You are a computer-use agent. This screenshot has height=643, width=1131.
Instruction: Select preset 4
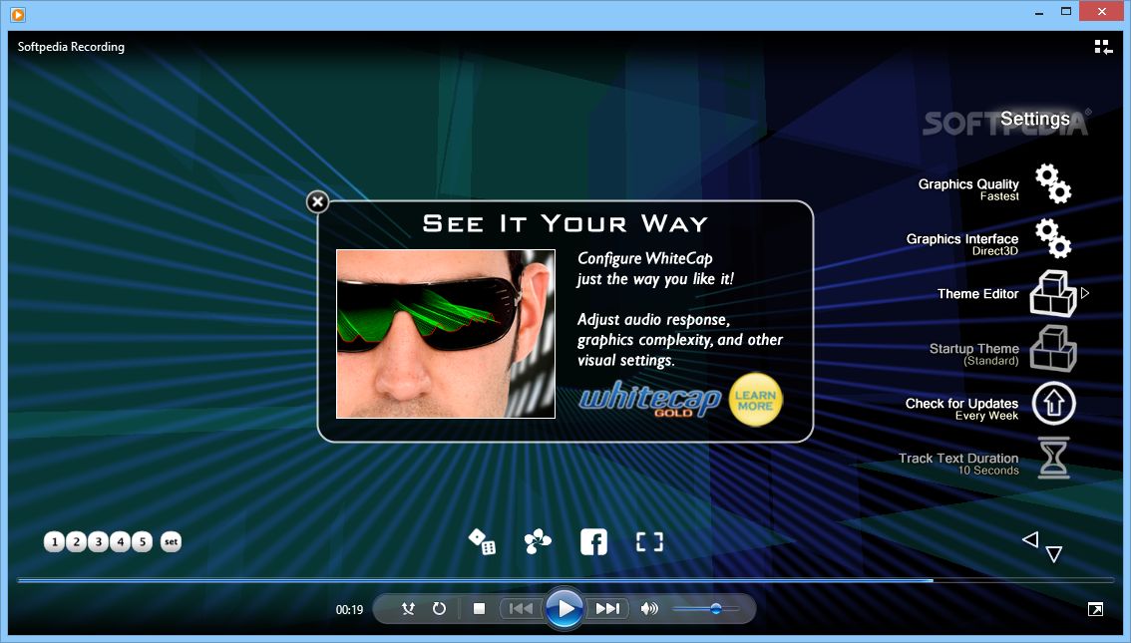pos(121,541)
